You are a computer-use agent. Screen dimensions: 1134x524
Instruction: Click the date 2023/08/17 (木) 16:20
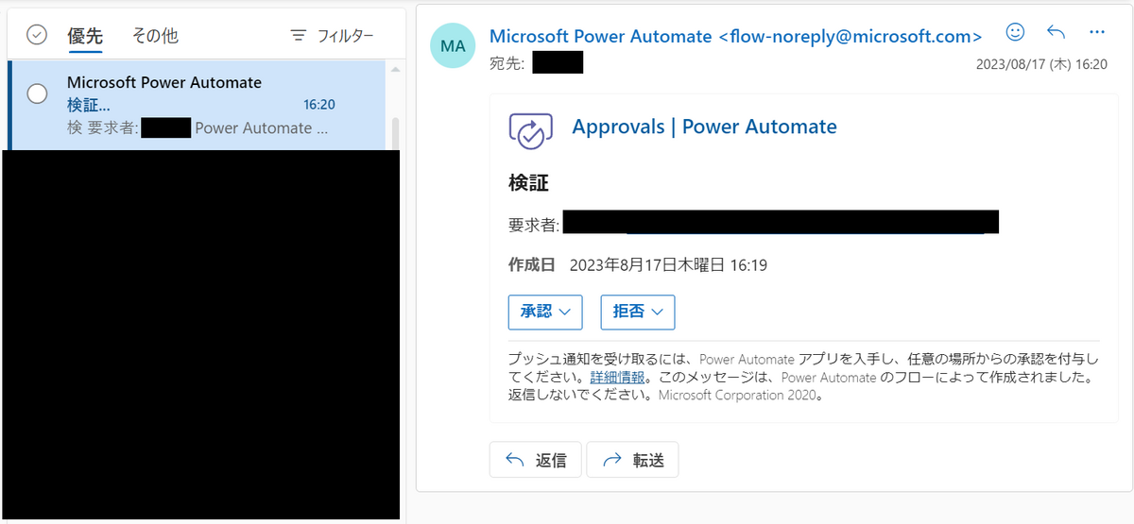(x=1041, y=63)
